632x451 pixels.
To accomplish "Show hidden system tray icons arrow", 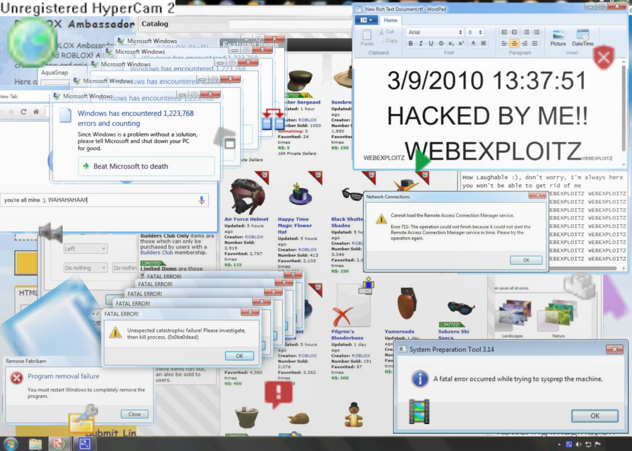I will (559, 444).
